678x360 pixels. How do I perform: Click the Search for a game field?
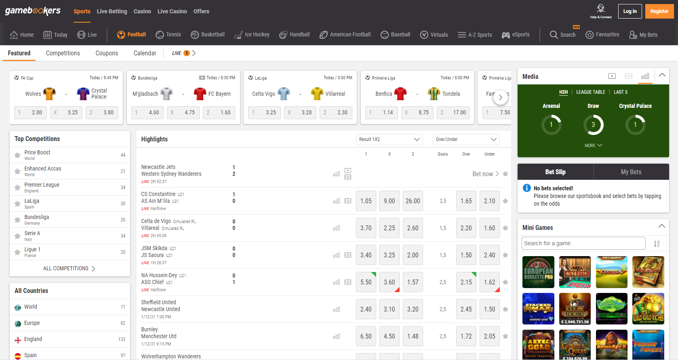point(584,243)
